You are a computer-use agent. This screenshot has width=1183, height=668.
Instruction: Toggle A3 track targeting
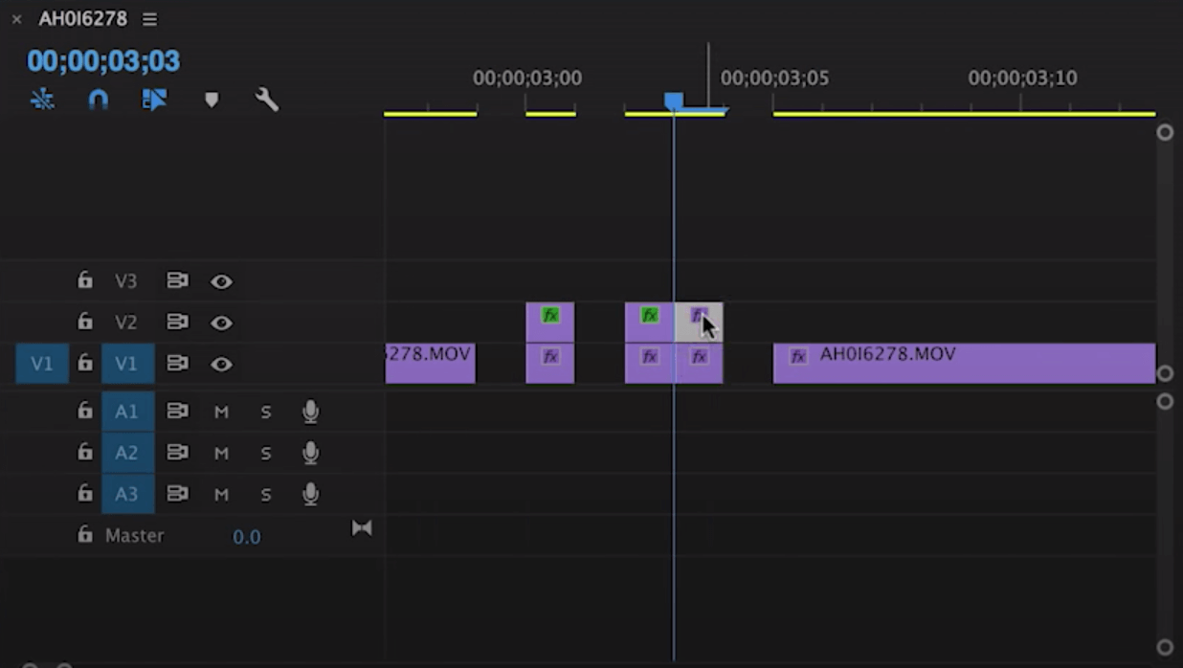coord(127,494)
